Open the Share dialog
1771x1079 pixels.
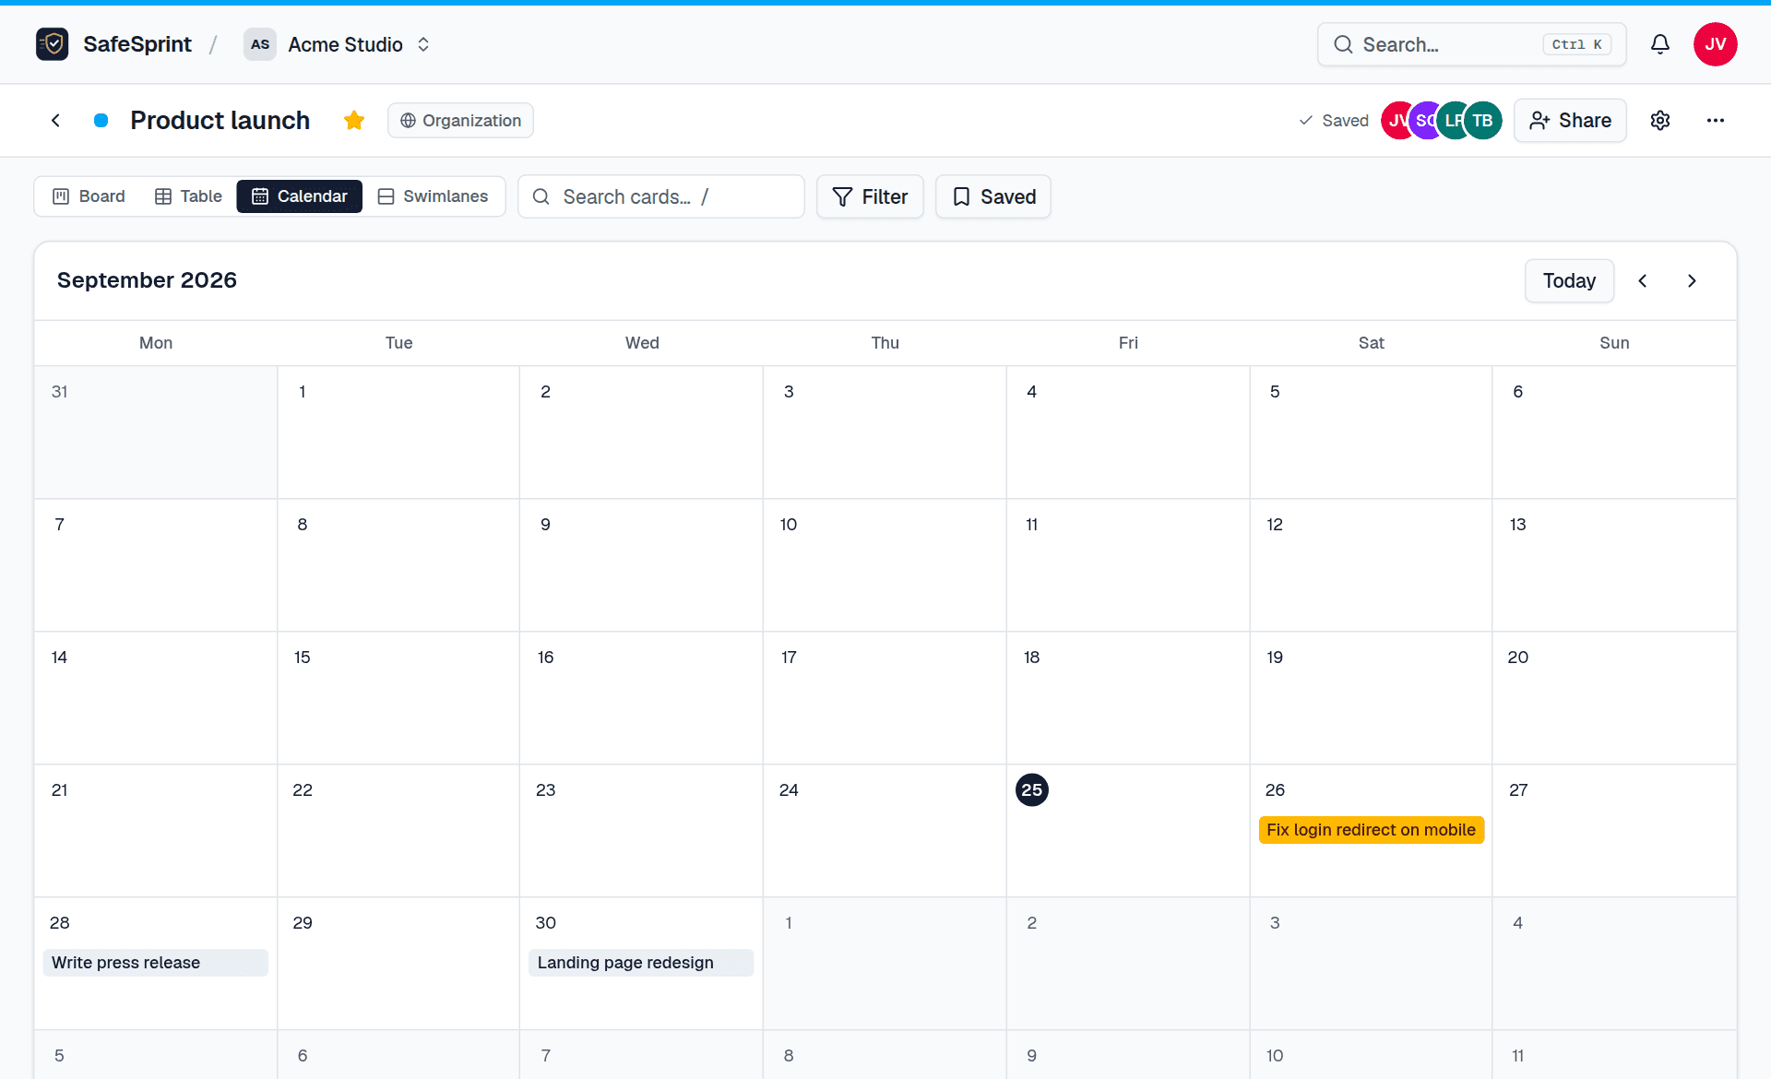click(x=1570, y=121)
